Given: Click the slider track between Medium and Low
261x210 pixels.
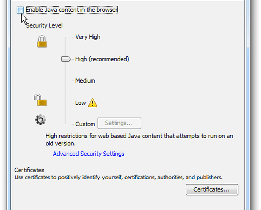Looking at the screenshot, I should (x=66, y=92).
